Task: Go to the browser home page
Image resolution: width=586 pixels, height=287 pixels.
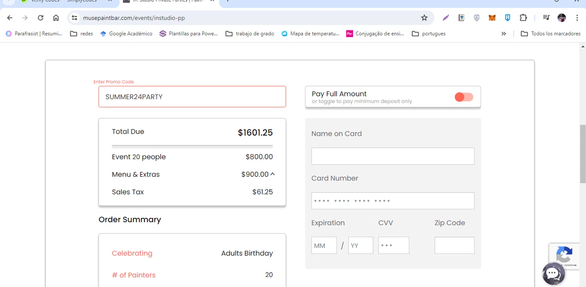Action: point(56,18)
